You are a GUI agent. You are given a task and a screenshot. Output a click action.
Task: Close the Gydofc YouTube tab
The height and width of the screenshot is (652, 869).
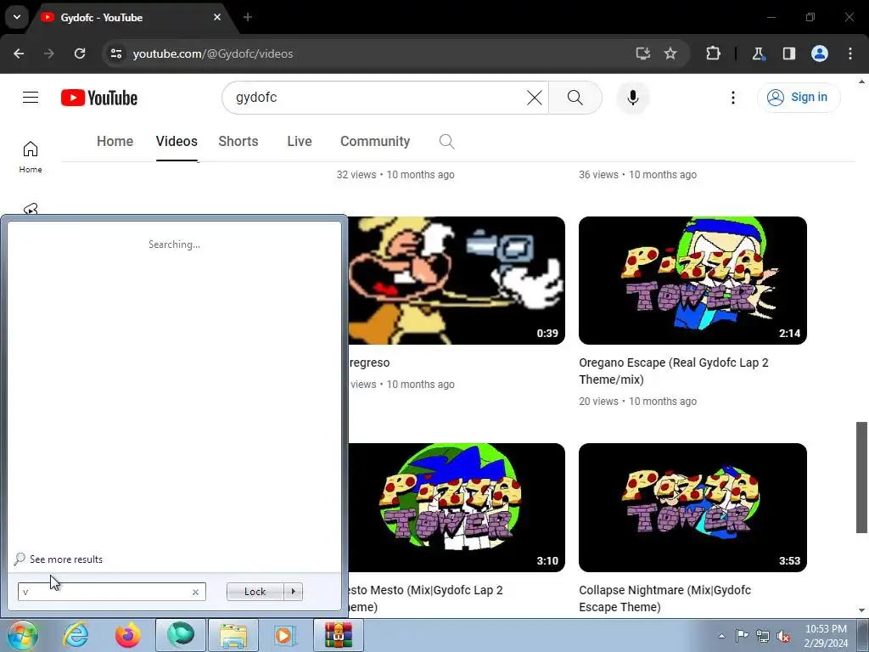tap(217, 17)
